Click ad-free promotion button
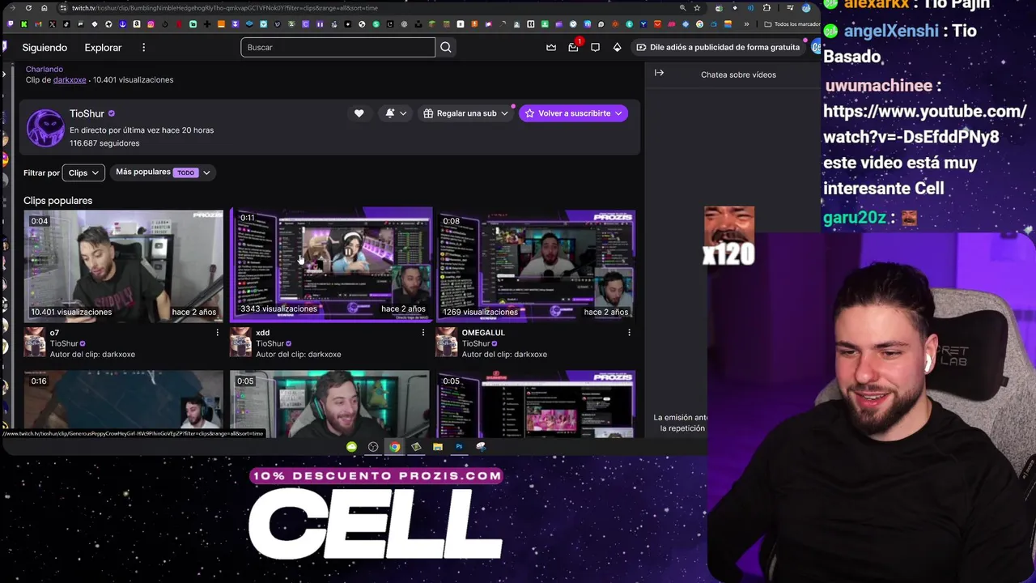Screen dimensions: 1036x583 718,47
